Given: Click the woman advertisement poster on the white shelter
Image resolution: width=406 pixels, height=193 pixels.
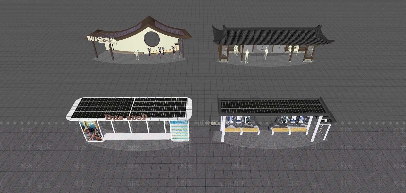Looking at the screenshot, I should click(91, 131).
